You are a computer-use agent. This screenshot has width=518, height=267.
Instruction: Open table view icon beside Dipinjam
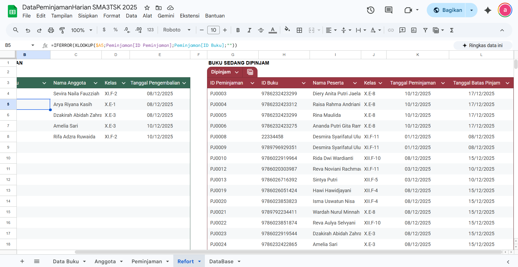click(x=250, y=72)
